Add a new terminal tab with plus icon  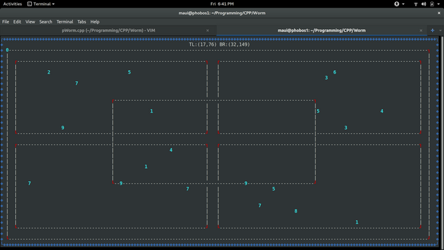(x=432, y=31)
